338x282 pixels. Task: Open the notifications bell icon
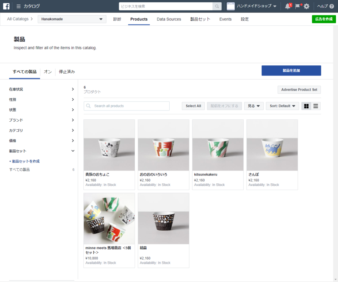coord(287,6)
